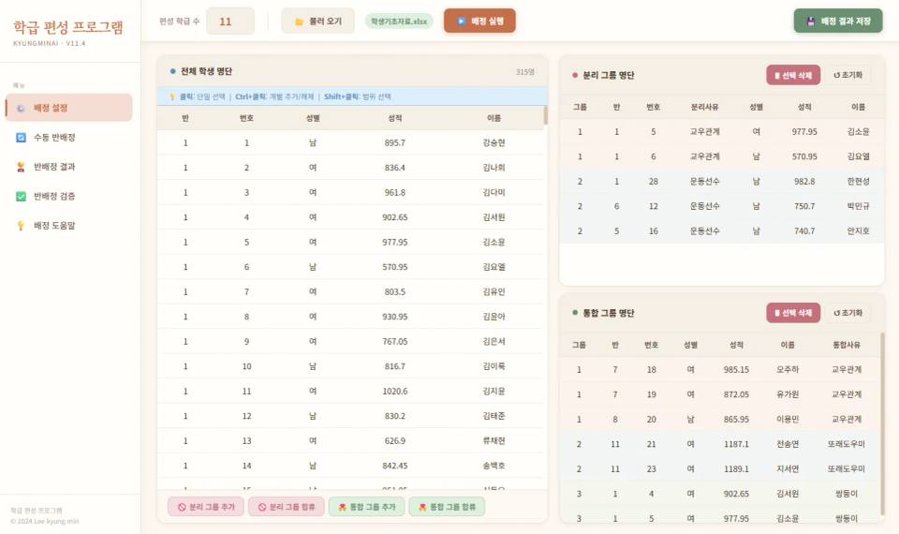Screen dimensions: 899x534
Task: Click the people icon in 통합 그룹 합류
Action: [422, 507]
